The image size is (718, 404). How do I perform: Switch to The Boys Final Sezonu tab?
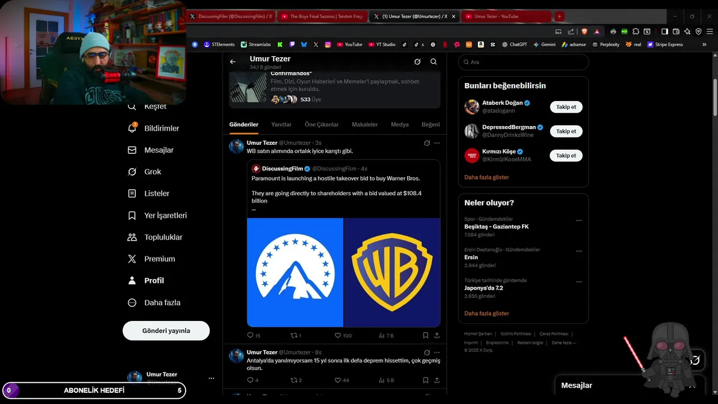(x=323, y=16)
